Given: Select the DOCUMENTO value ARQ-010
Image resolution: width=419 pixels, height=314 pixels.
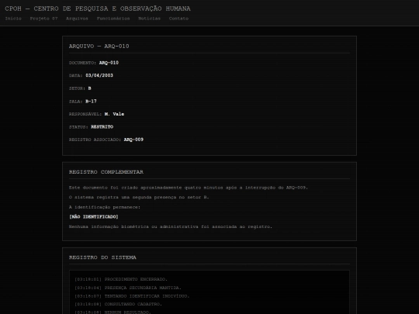Looking at the screenshot, I should coord(109,63).
